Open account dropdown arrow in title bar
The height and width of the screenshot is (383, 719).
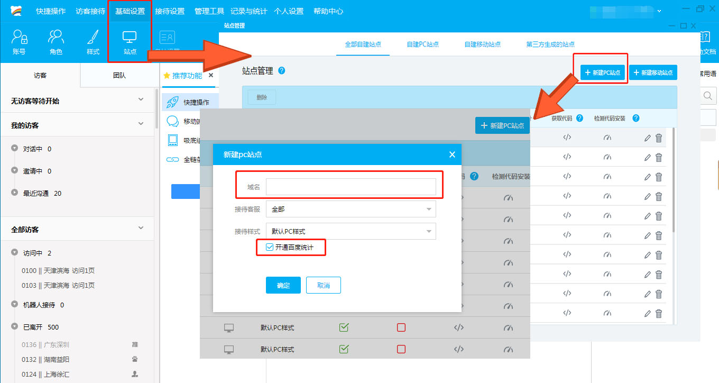[659, 11]
